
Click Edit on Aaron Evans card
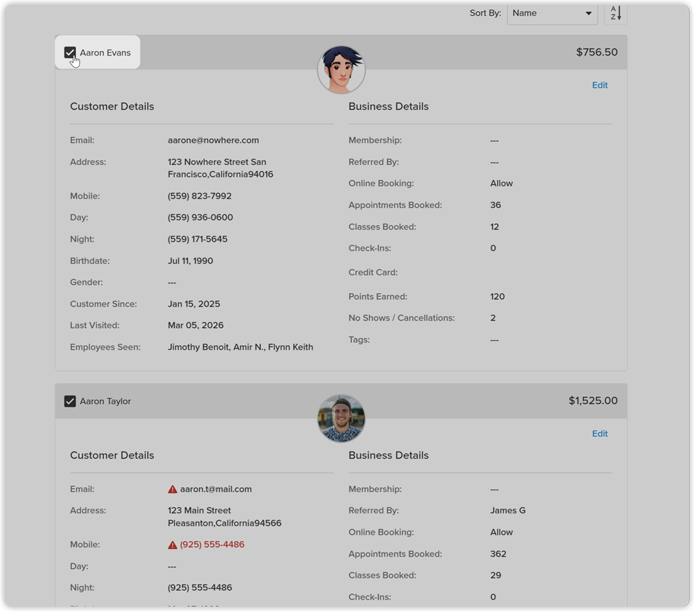tap(600, 85)
